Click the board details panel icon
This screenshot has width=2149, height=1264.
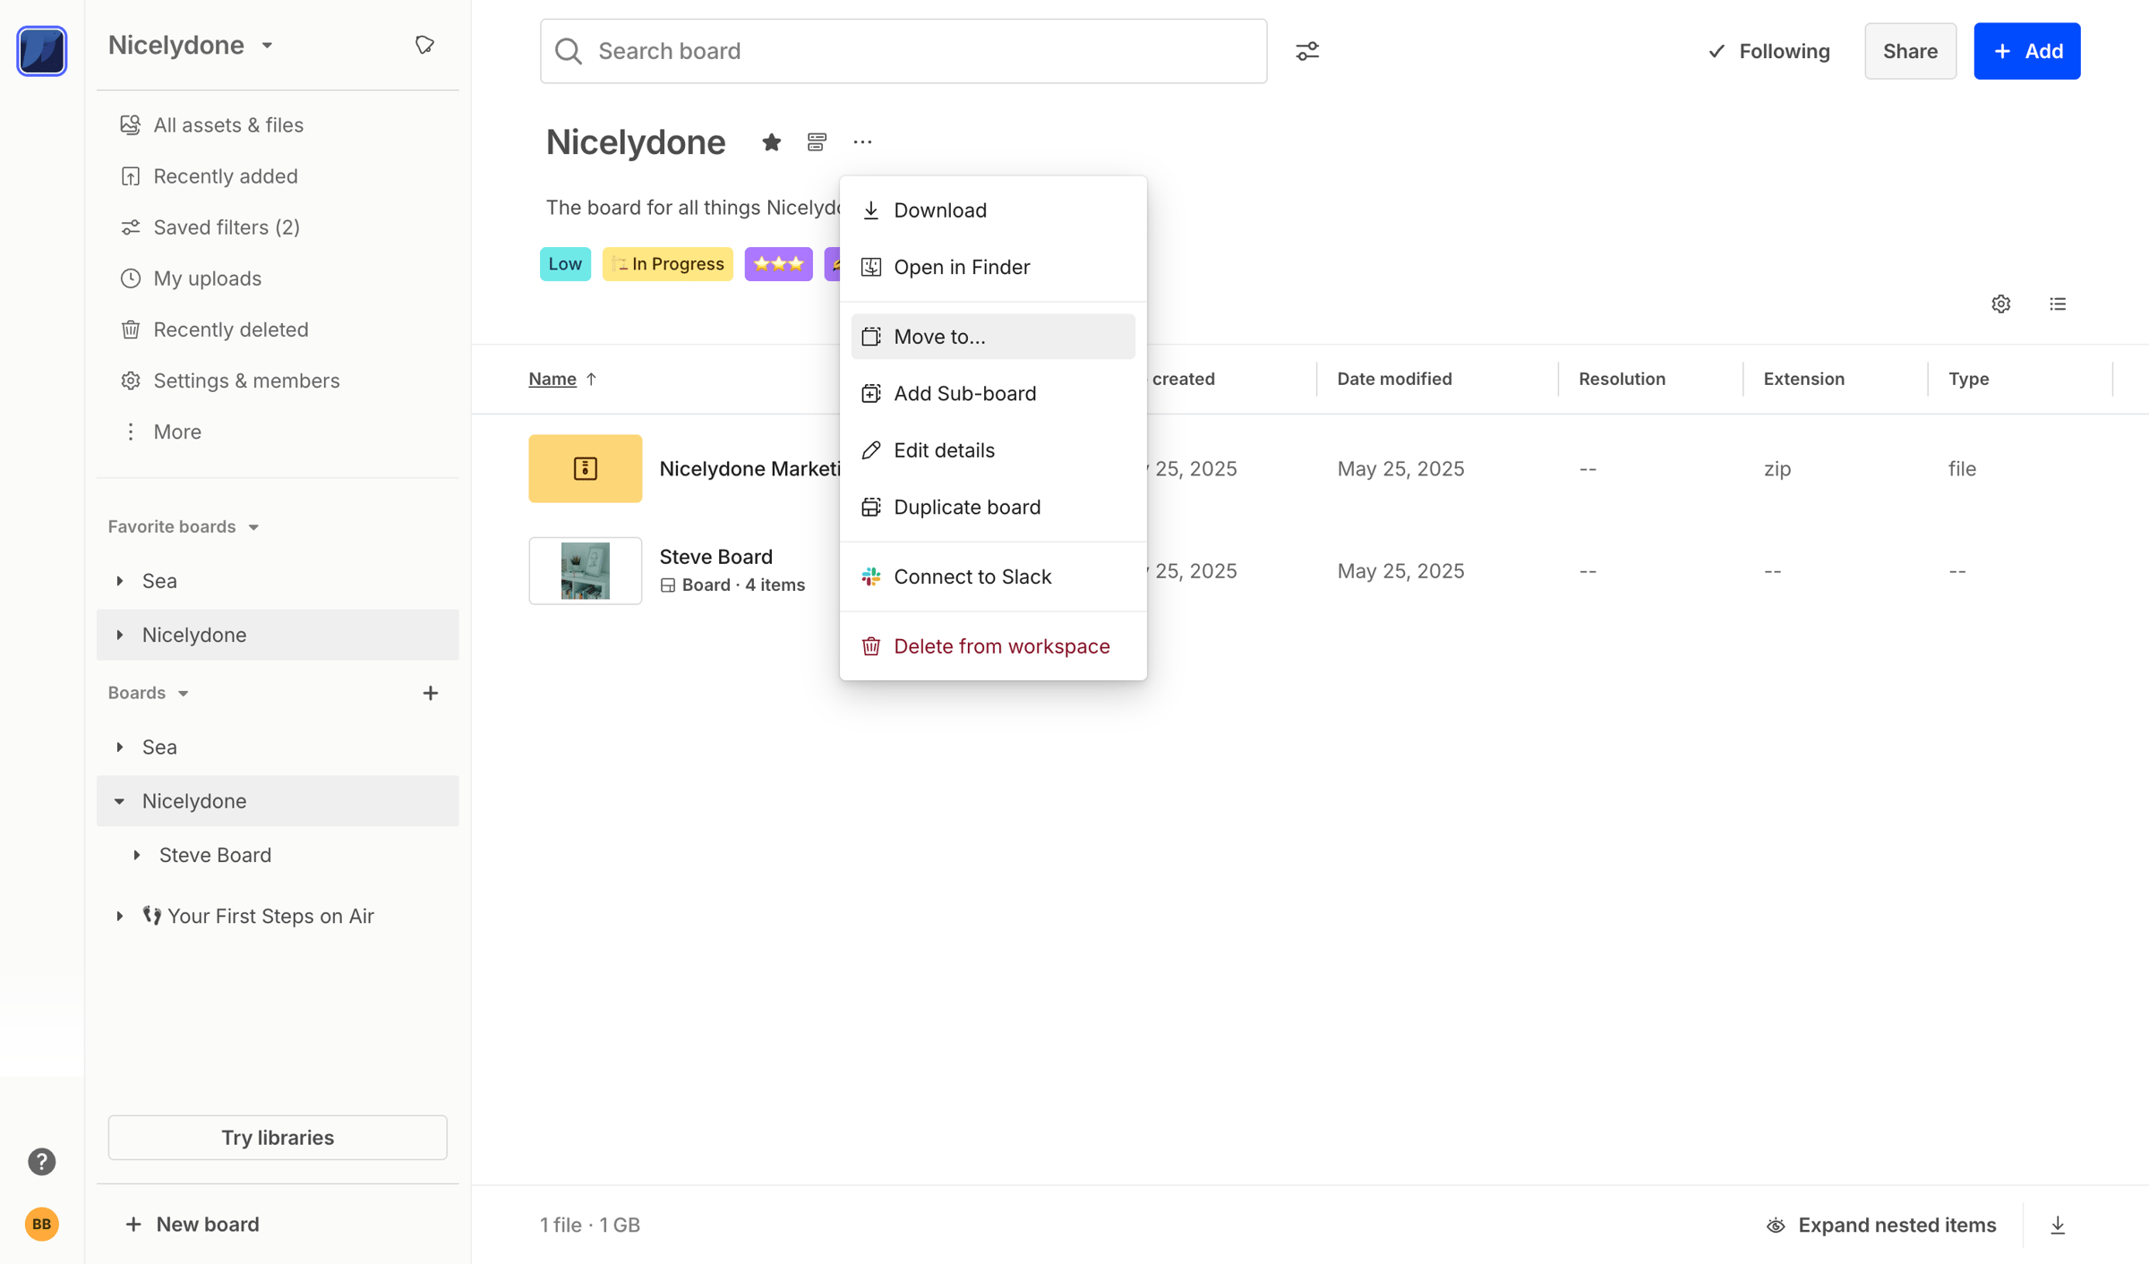[x=816, y=141]
